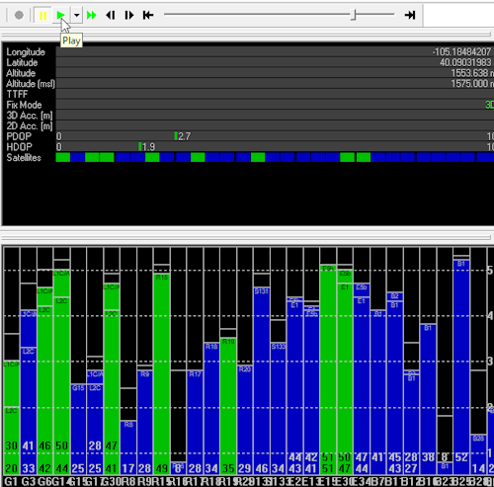Click the PDOP indicator bar showing 2.7
The image size is (494, 487).
tap(176, 136)
